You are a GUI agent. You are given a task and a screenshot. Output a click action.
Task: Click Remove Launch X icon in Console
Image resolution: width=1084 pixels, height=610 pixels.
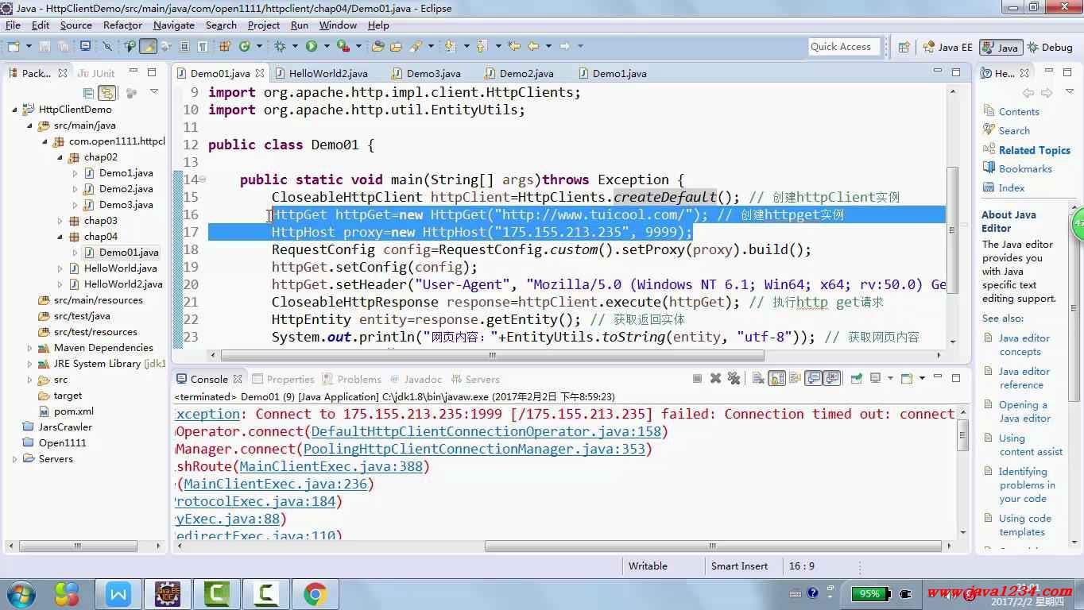[x=715, y=379]
